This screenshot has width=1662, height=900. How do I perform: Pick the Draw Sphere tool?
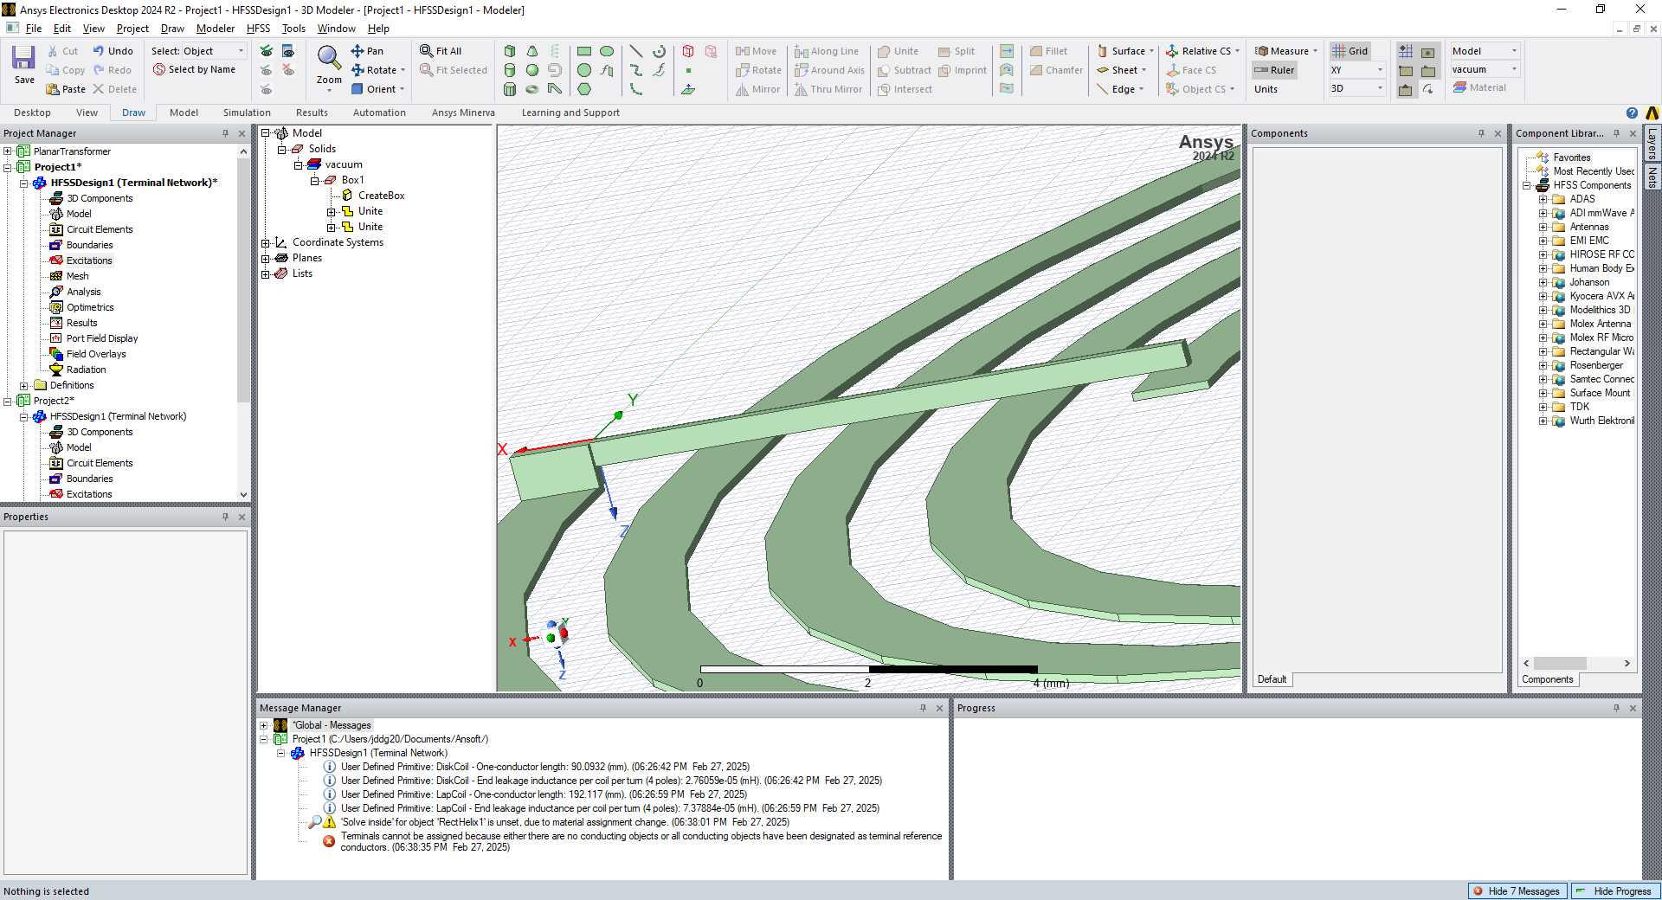[532, 71]
